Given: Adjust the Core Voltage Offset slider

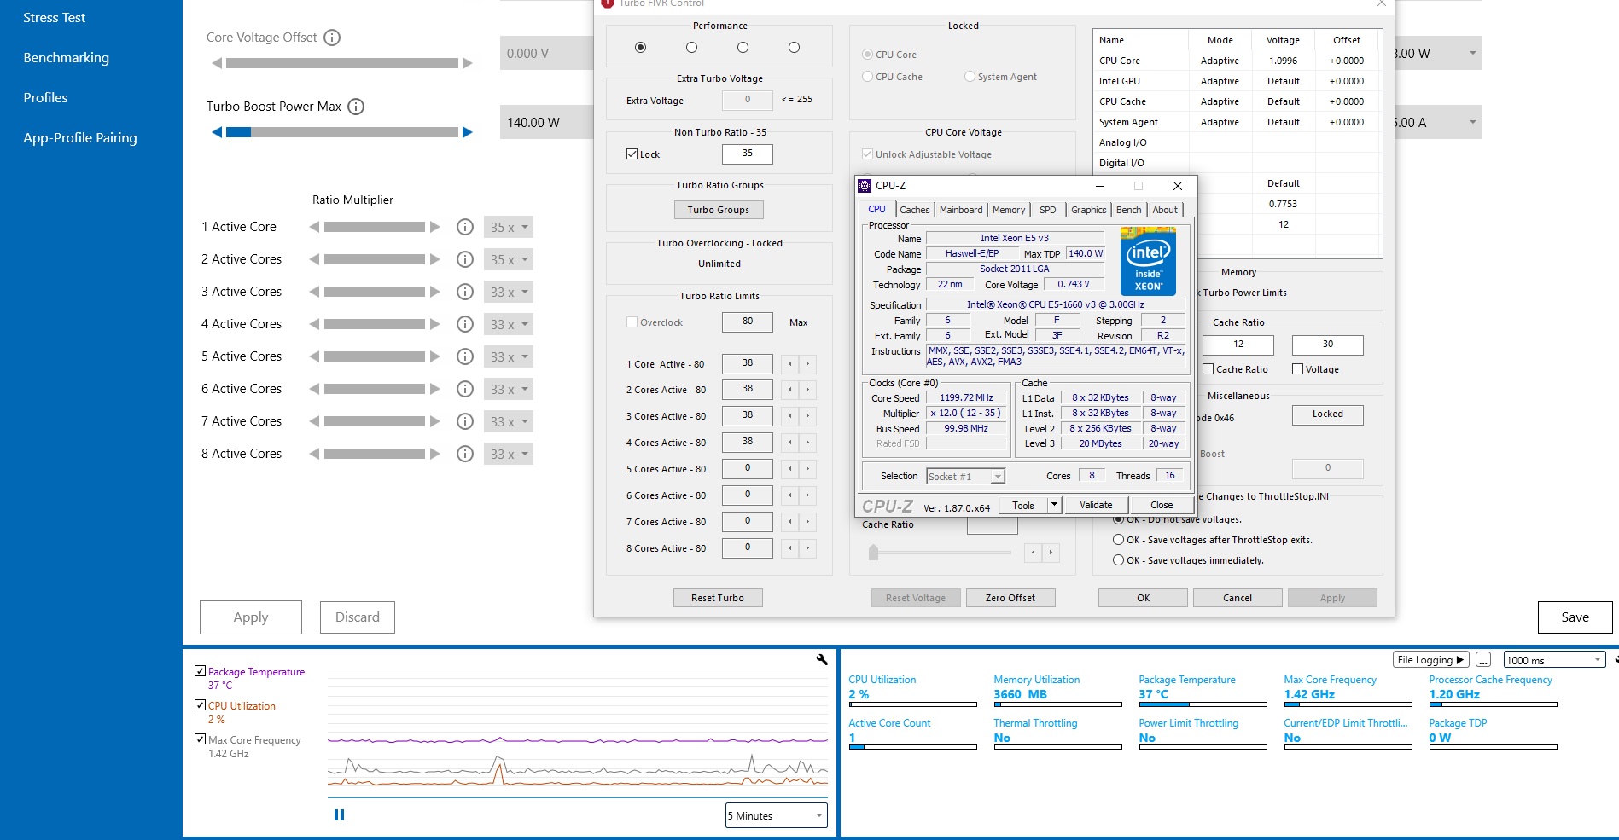Looking at the screenshot, I should coord(342,63).
